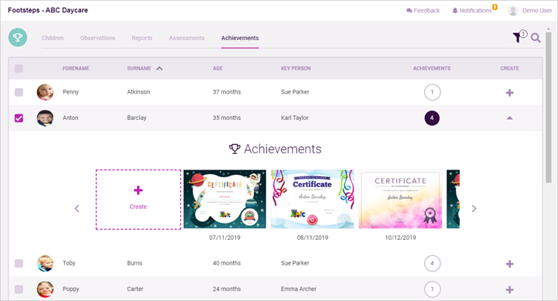Open the Demo User account menu
This screenshot has width=558, height=301.
point(530,11)
